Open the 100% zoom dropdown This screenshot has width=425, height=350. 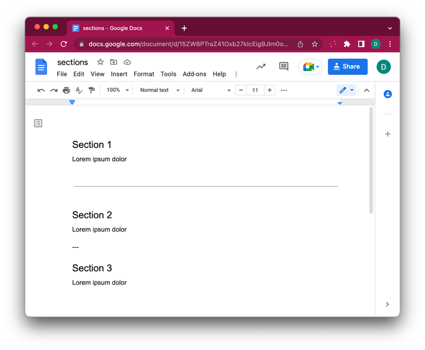(118, 90)
